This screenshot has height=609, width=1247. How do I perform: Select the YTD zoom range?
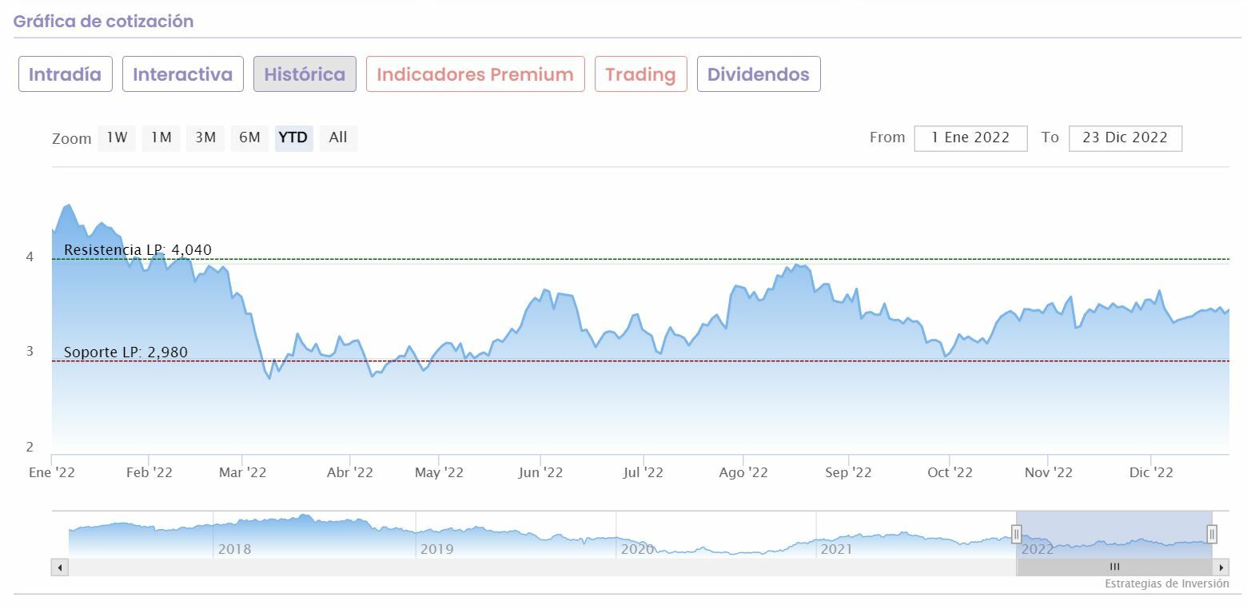tap(293, 137)
